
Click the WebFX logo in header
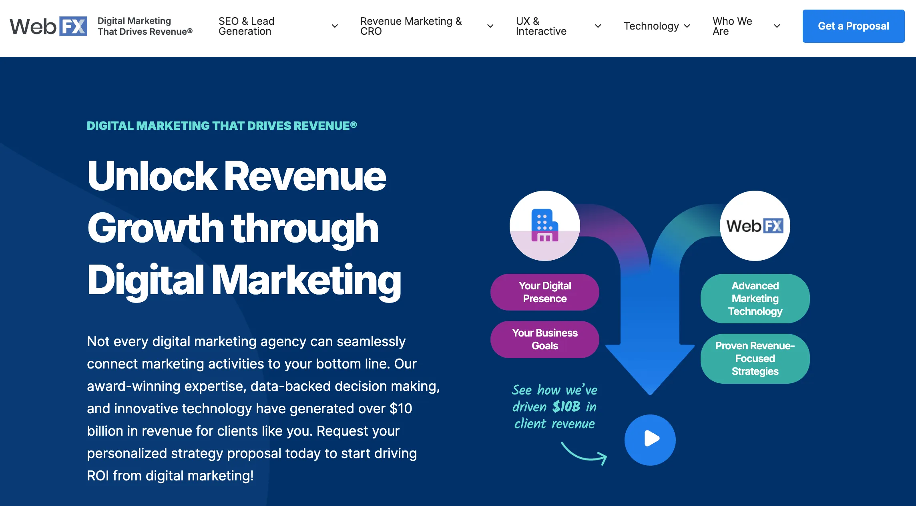(48, 26)
